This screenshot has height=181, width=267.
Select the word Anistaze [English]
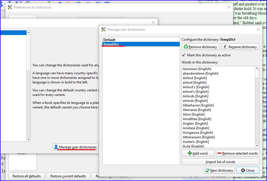pos(196,128)
